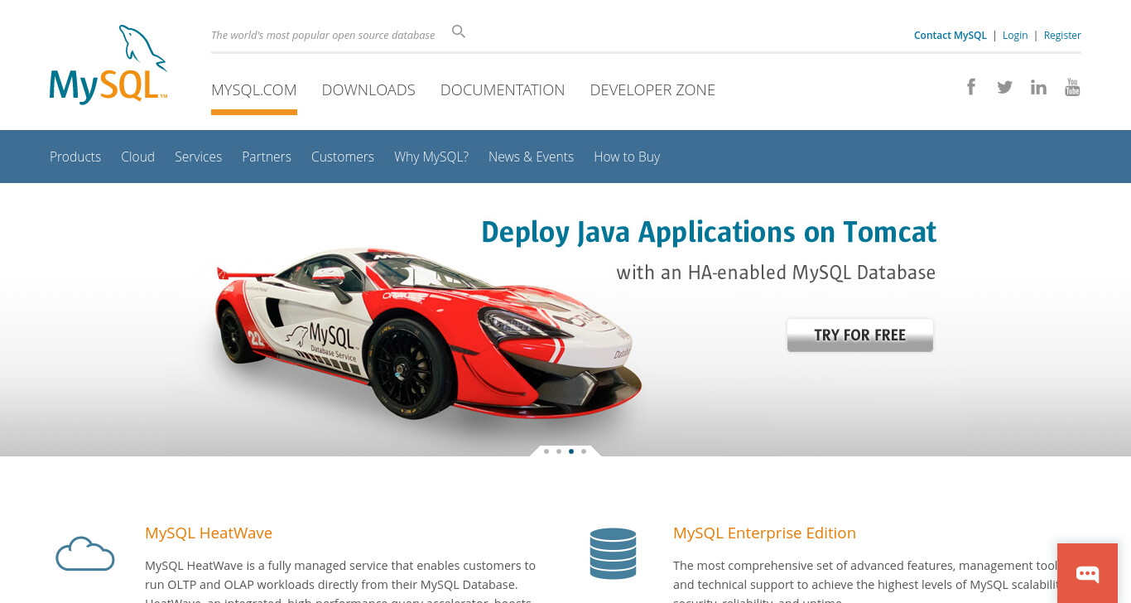Open the MySQL HeatWave heading link
Screen dimensions: 1131x603
[x=209, y=533]
